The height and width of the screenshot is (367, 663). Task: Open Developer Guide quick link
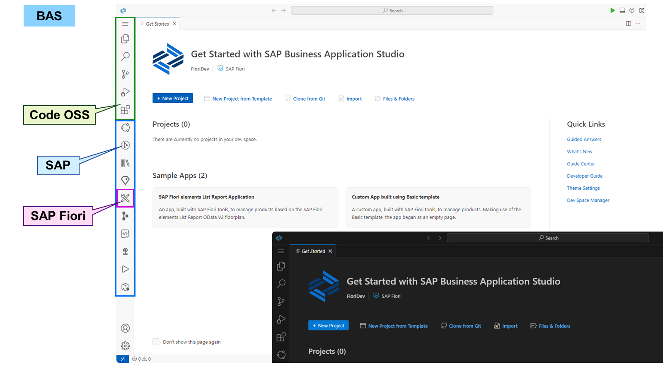coord(585,176)
